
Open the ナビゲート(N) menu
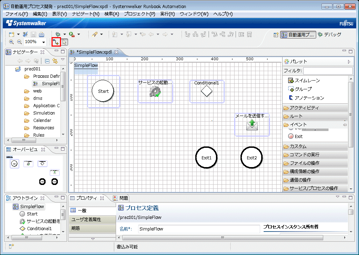[x=86, y=14]
